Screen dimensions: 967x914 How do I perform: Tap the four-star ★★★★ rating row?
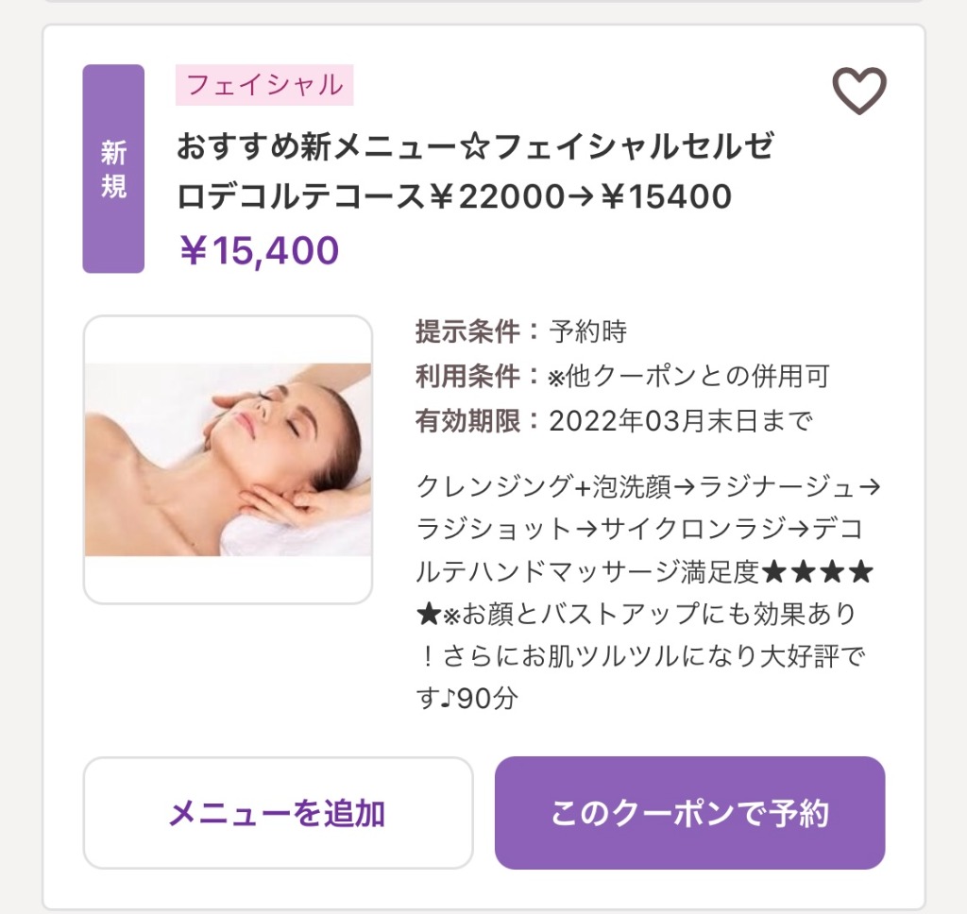818,572
